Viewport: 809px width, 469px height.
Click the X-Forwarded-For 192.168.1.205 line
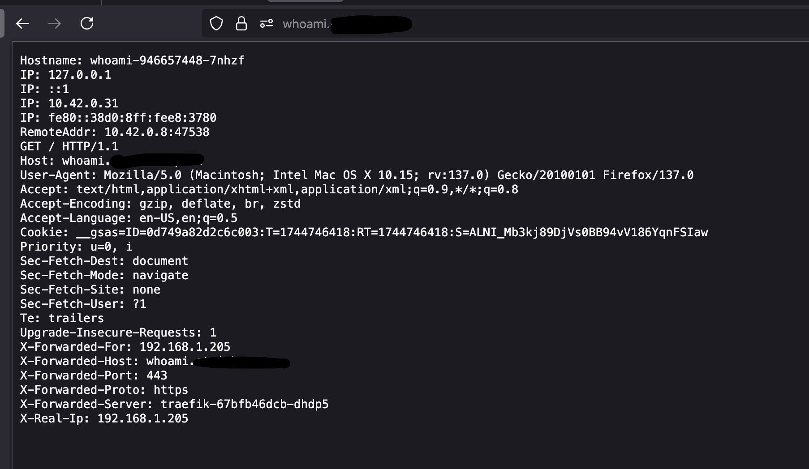click(x=125, y=347)
